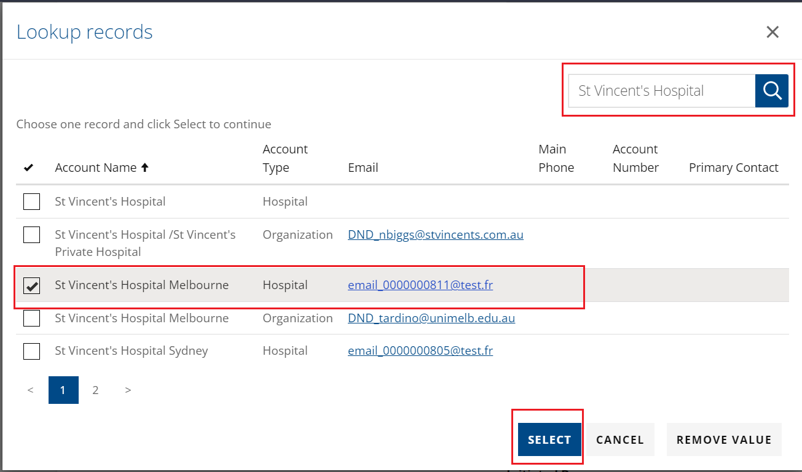Click Organization cell in DND_tardino row
Viewport: 802px width, 472px height.
coord(297,318)
